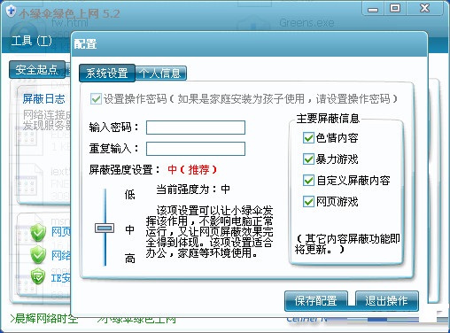Image resolution: width=450 pixels, height=333 pixels.
Task: Uncheck the 网页游戏 checkbox
Action: 308,202
